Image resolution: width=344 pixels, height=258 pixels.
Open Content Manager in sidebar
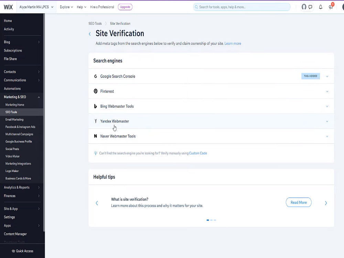[15, 234]
